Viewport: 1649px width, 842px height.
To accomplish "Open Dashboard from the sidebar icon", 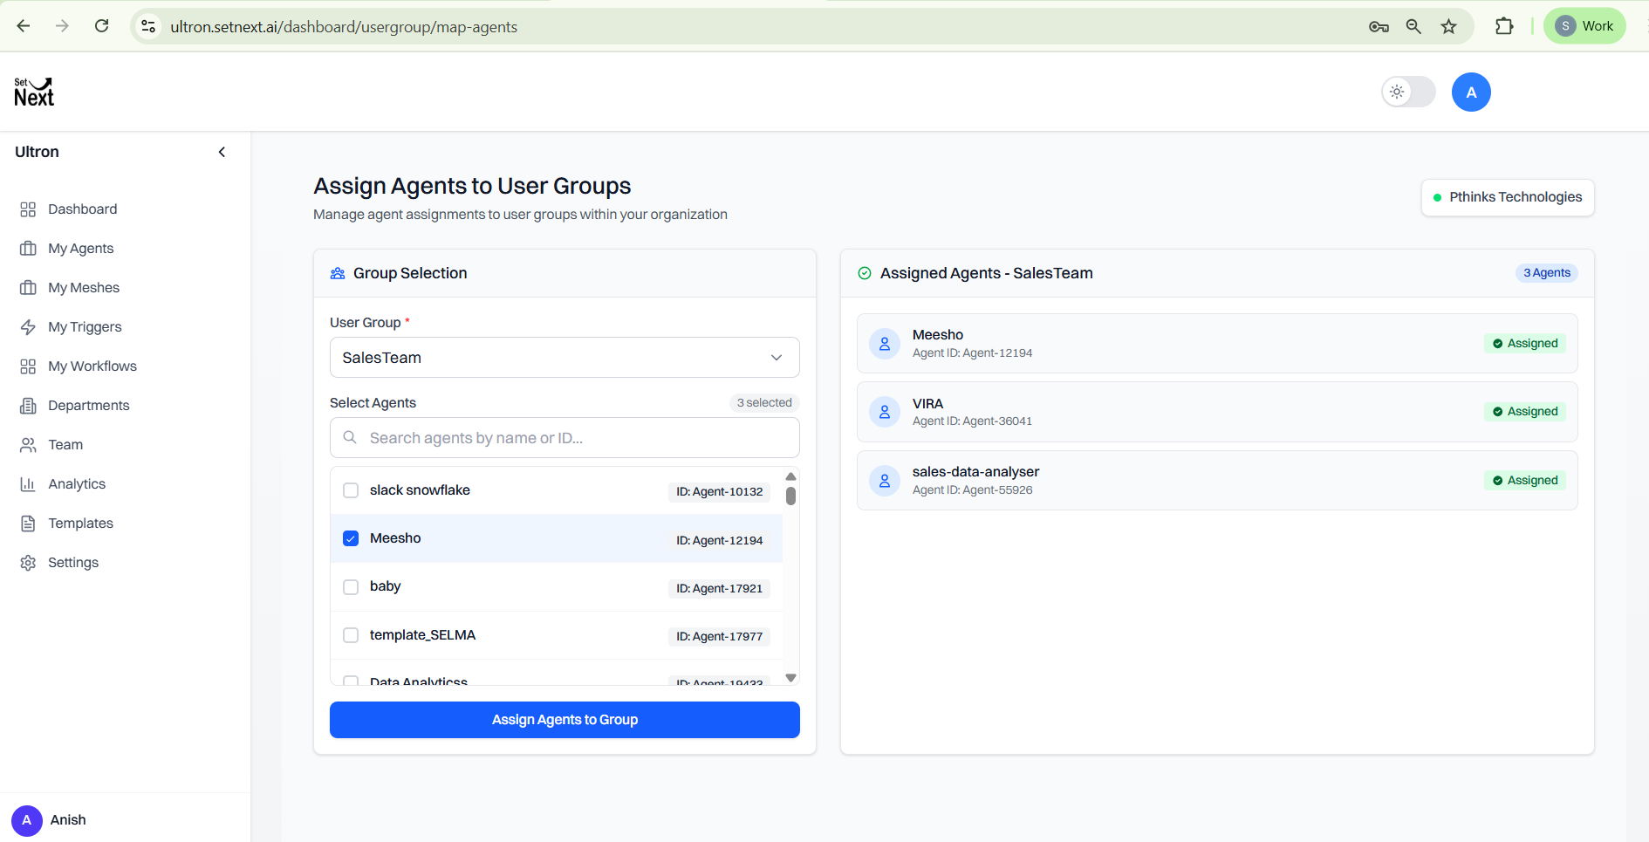I will 28,209.
